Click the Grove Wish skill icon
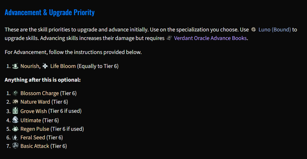The height and width of the screenshot is (159, 307). pos(15,111)
